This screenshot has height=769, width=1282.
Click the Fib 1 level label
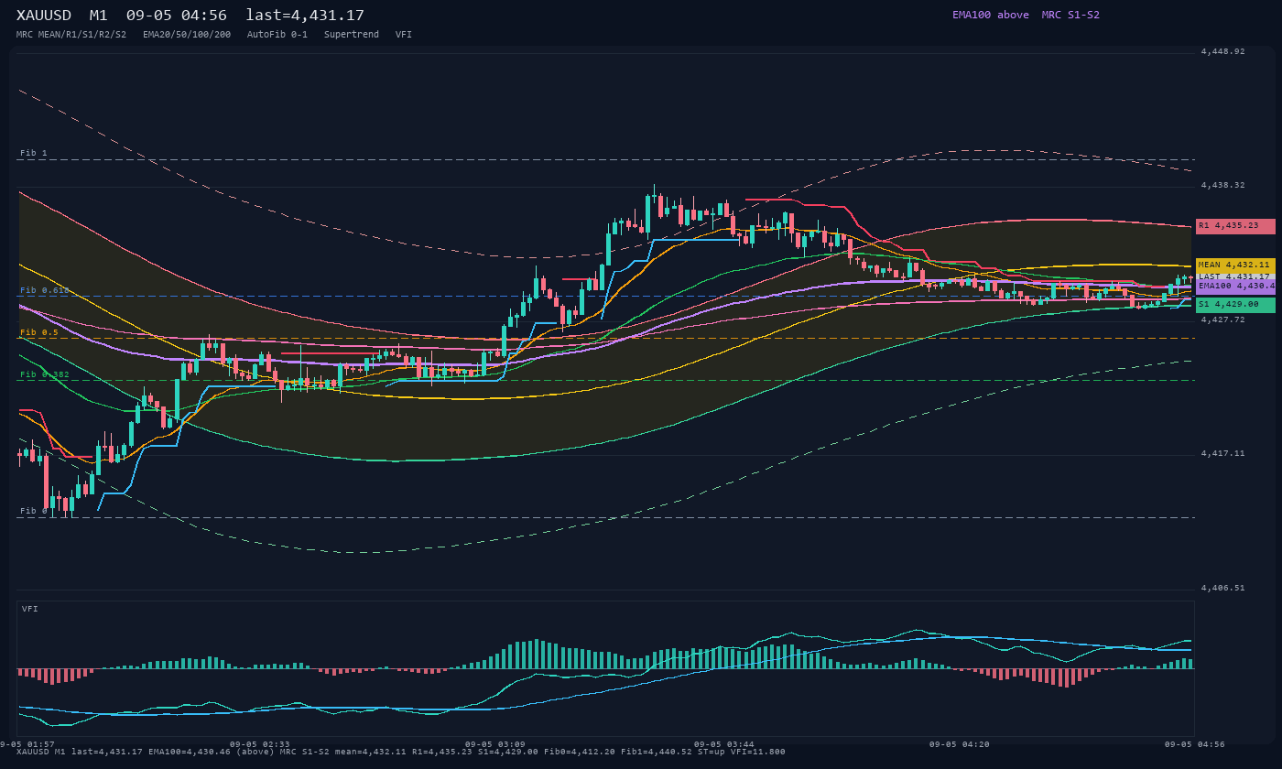tap(34, 153)
